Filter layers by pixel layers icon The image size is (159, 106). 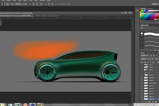(x=151, y=56)
